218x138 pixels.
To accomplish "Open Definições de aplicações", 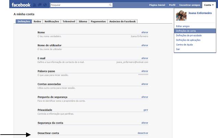I will (188, 40).
